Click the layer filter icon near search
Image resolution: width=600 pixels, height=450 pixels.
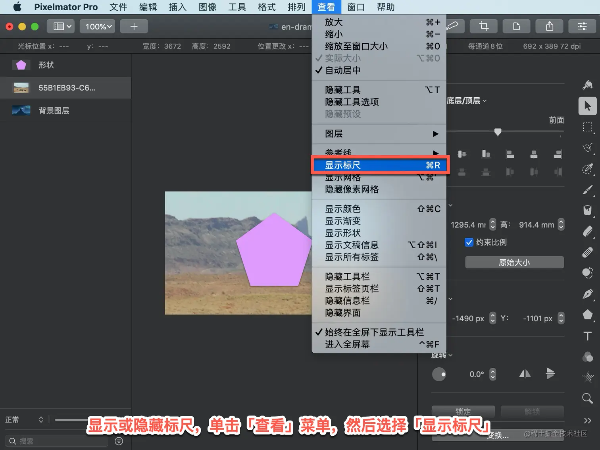119,441
